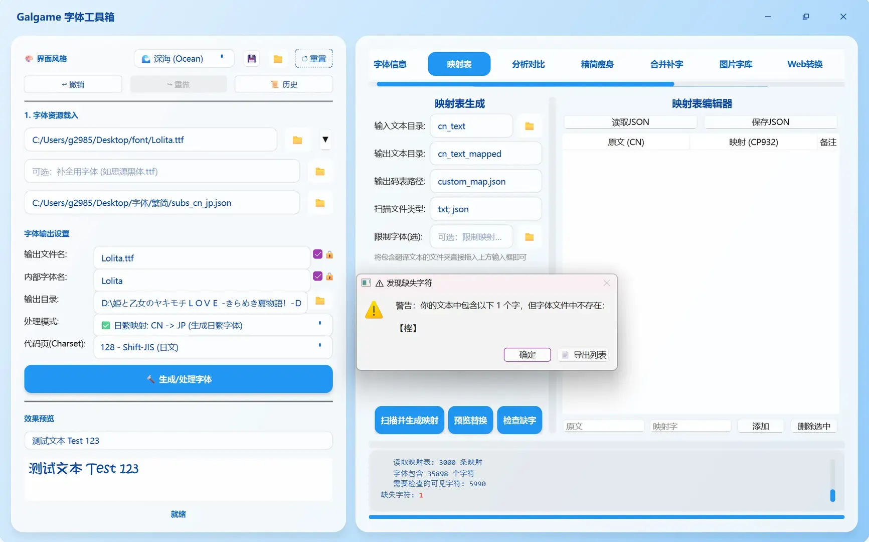869x542 pixels.
Task: Click the 扫描并生成映射 button
Action: click(409, 421)
